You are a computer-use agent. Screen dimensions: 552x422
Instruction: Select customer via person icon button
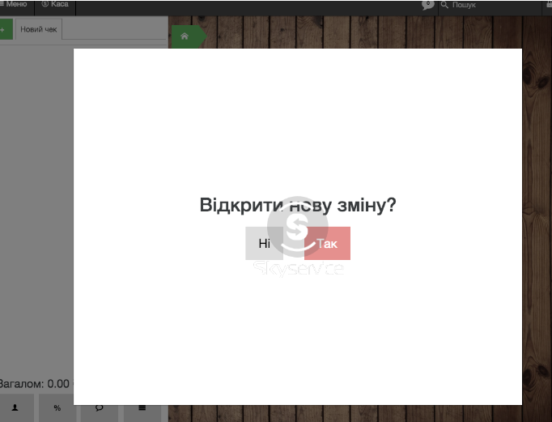click(x=15, y=407)
